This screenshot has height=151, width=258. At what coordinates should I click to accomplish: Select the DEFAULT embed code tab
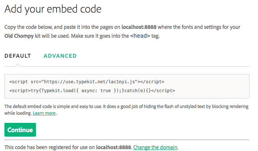tap(17, 56)
